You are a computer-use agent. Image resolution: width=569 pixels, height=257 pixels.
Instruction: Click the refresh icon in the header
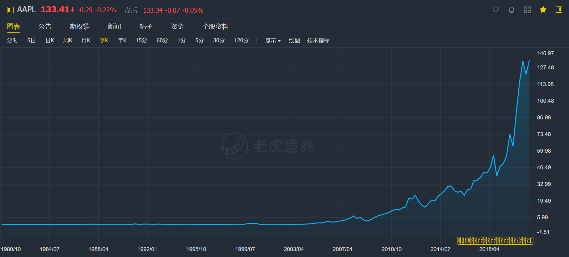pos(496,10)
